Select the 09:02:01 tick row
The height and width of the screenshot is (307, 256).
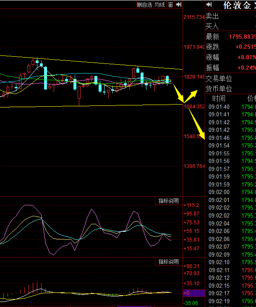pos(231,200)
